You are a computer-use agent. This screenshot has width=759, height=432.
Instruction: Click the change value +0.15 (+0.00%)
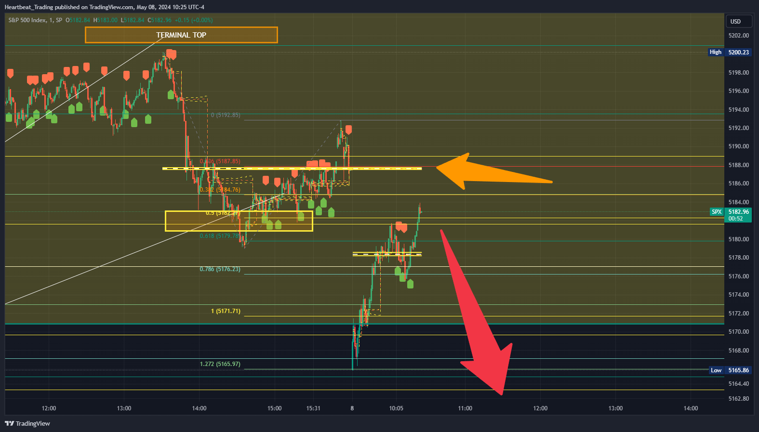pos(194,20)
